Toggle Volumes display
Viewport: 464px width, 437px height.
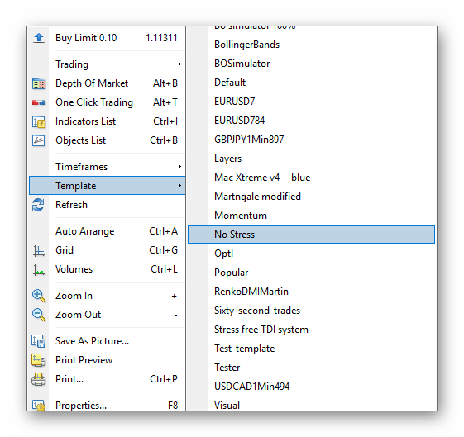pos(108,269)
